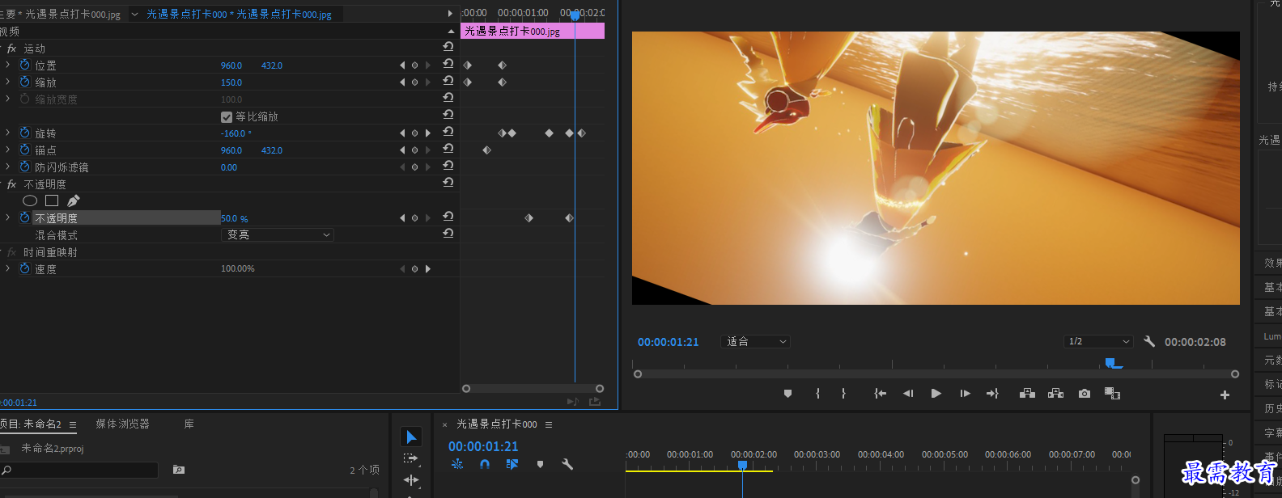The image size is (1282, 498).
Task: Mark In point in Program Monitor
Action: (x=818, y=394)
